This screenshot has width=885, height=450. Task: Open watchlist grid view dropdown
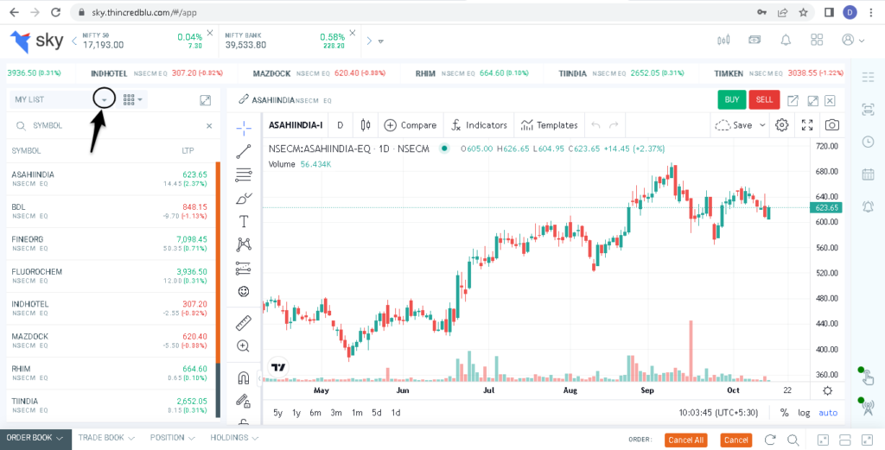click(x=132, y=100)
